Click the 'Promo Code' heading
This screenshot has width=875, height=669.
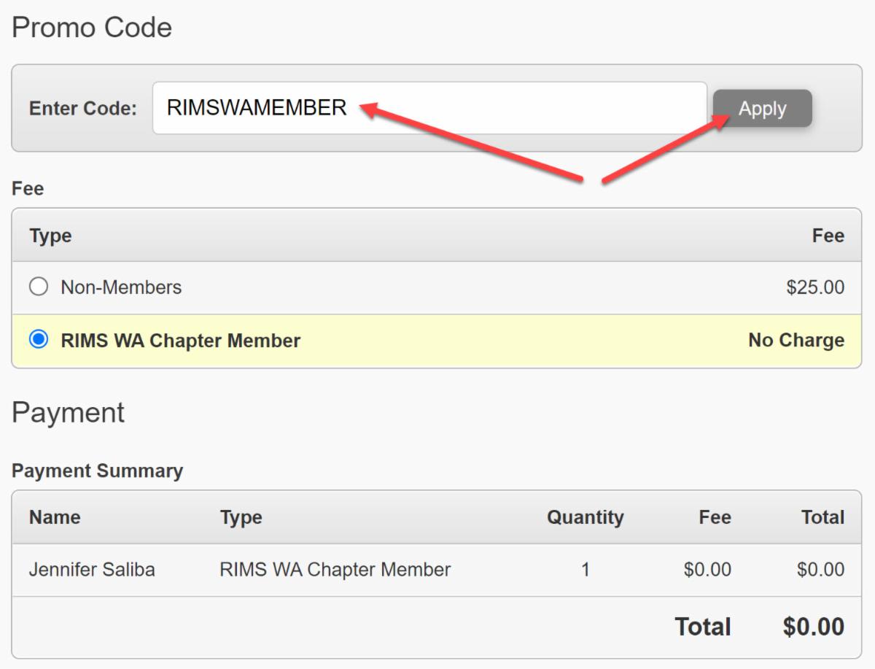point(92,28)
